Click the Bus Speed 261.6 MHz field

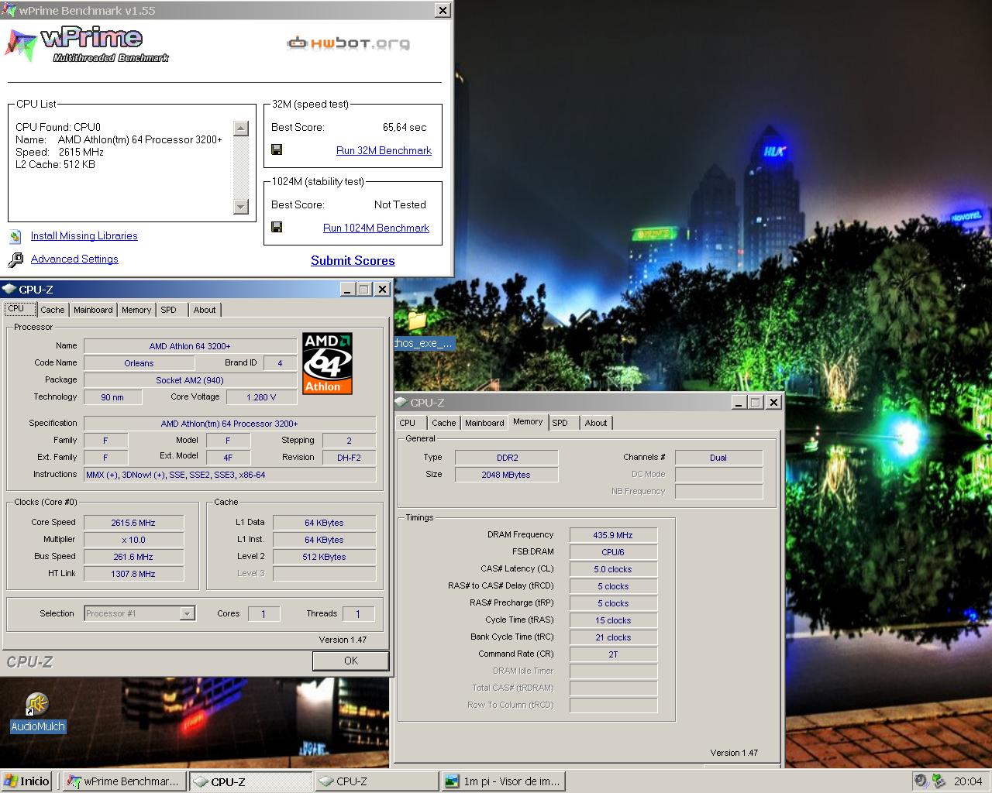(133, 557)
